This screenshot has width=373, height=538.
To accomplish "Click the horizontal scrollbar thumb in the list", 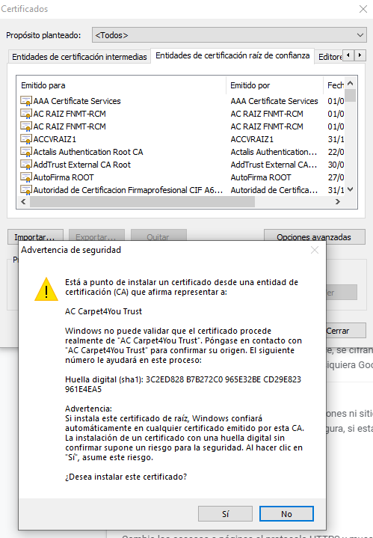I will click(x=142, y=202).
